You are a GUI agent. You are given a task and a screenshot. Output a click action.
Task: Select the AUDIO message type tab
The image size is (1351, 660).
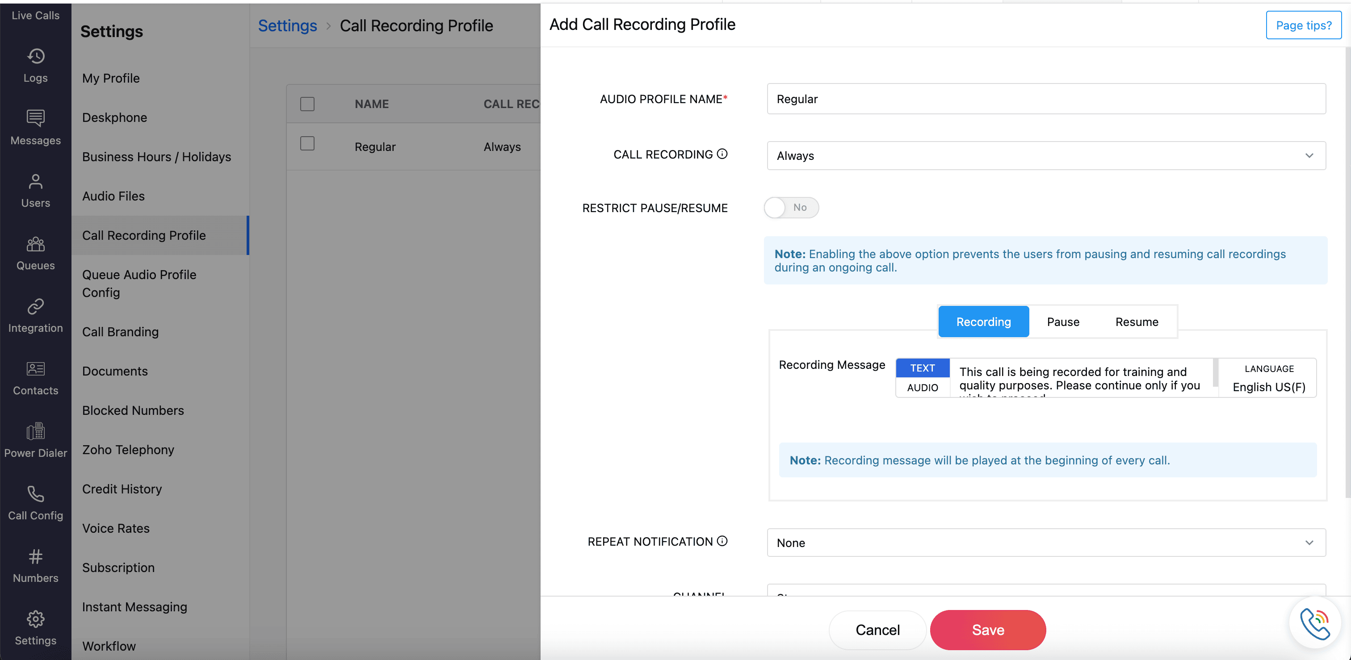click(x=922, y=388)
